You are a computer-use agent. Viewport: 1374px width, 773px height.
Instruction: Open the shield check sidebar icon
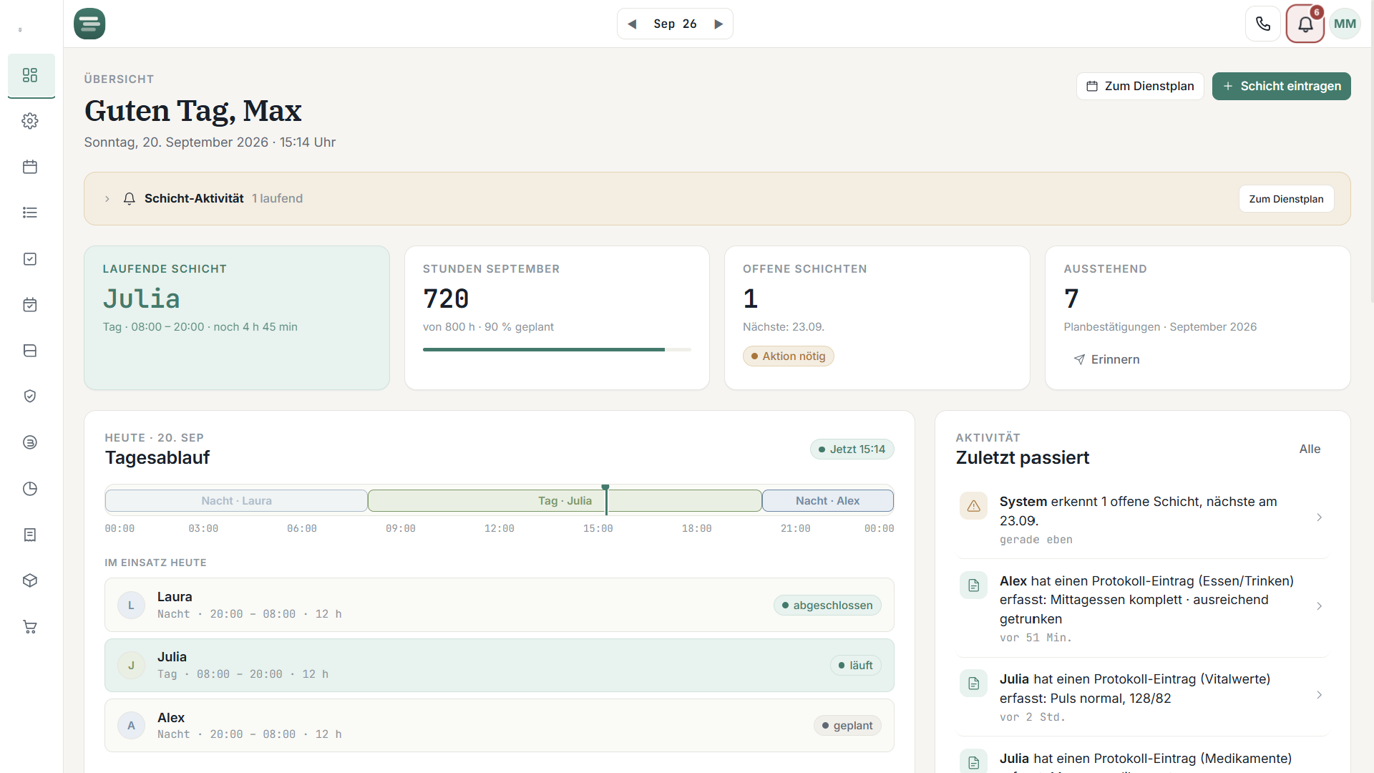(30, 397)
